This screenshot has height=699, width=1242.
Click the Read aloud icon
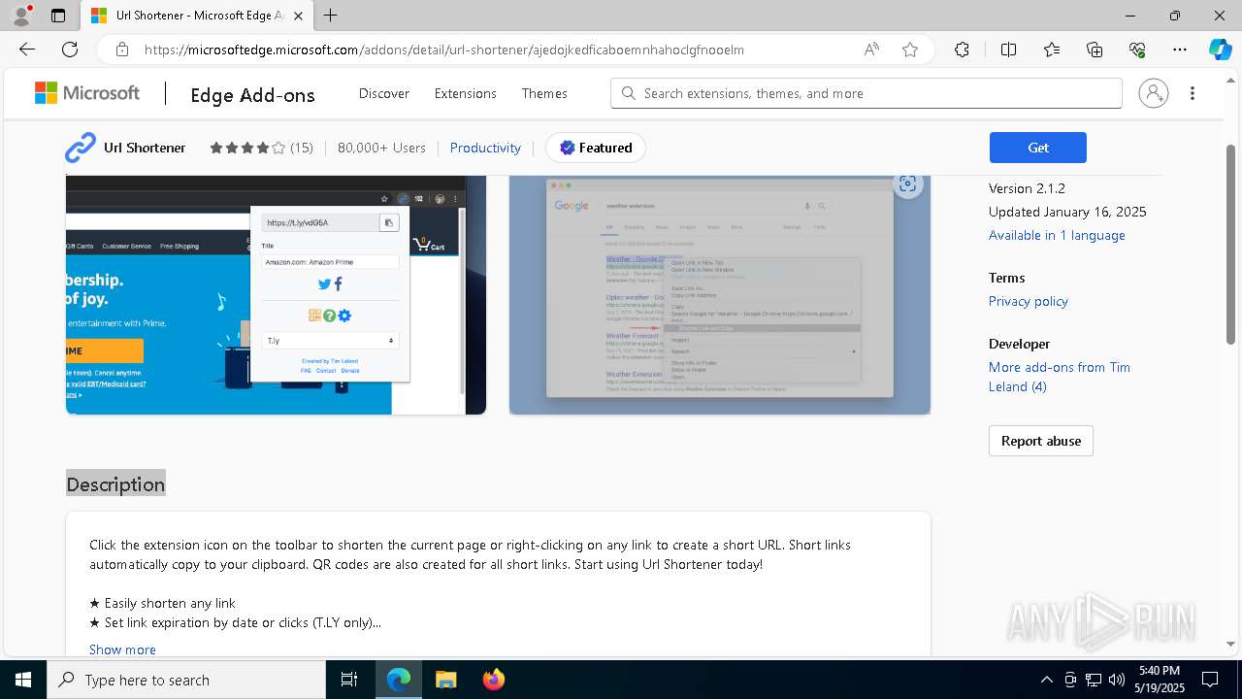[x=871, y=50]
